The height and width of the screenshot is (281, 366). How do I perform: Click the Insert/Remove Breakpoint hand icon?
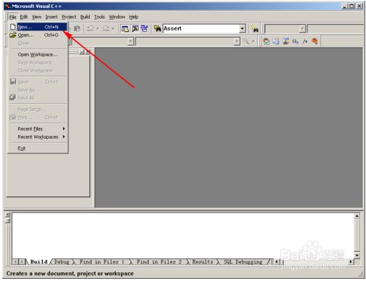tap(314, 41)
